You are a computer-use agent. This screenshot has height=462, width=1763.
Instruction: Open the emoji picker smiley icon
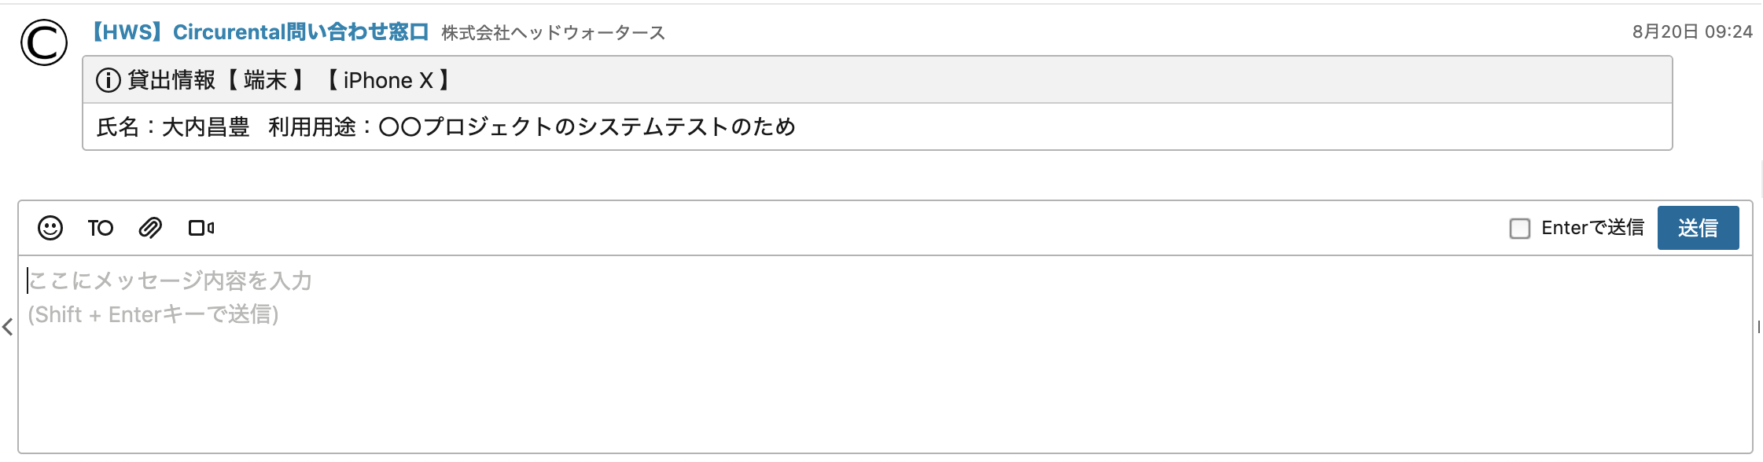pos(50,228)
